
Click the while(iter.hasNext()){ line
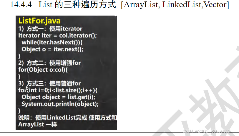pos(52,42)
